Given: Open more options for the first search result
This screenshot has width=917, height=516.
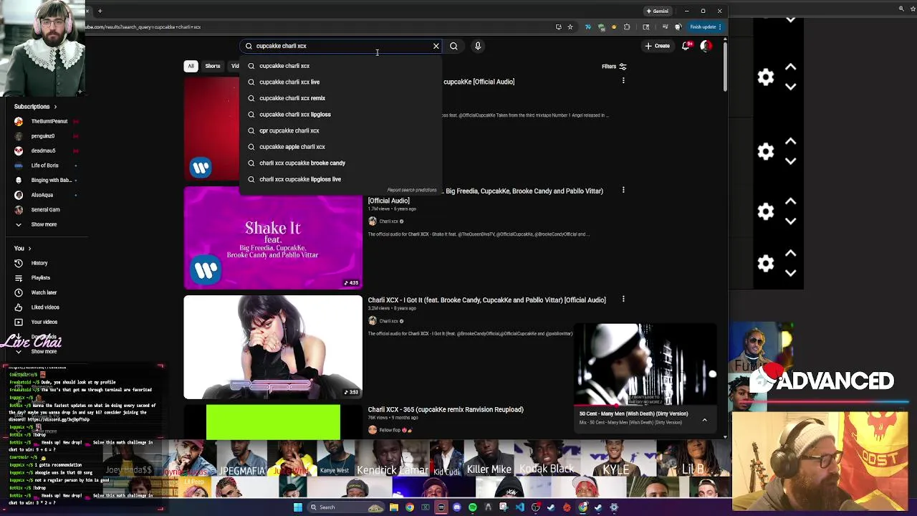Looking at the screenshot, I should (x=623, y=81).
